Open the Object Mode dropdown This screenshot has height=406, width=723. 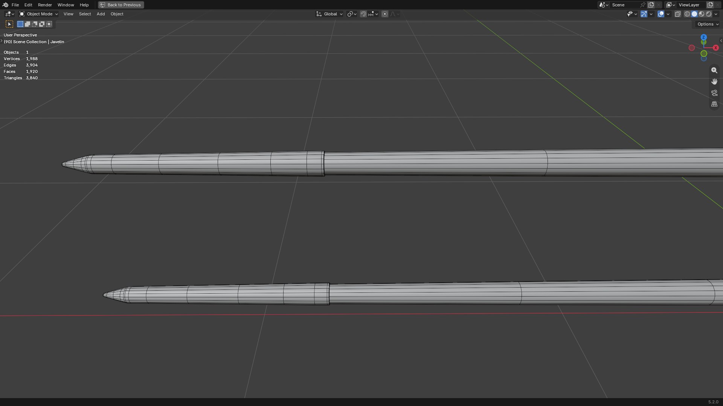38,14
